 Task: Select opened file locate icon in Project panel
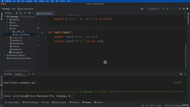click(17, 13)
